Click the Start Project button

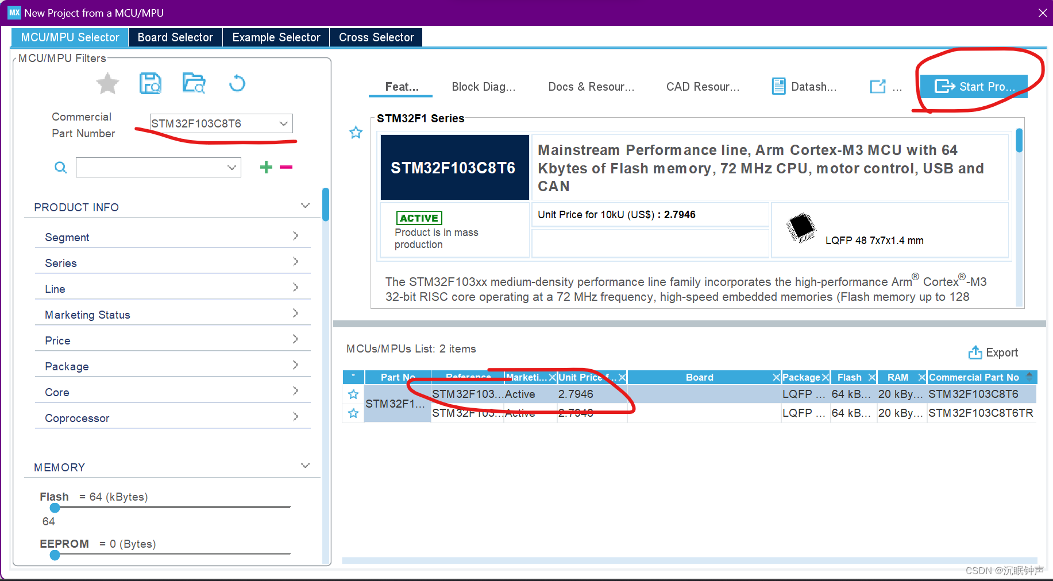pos(974,87)
